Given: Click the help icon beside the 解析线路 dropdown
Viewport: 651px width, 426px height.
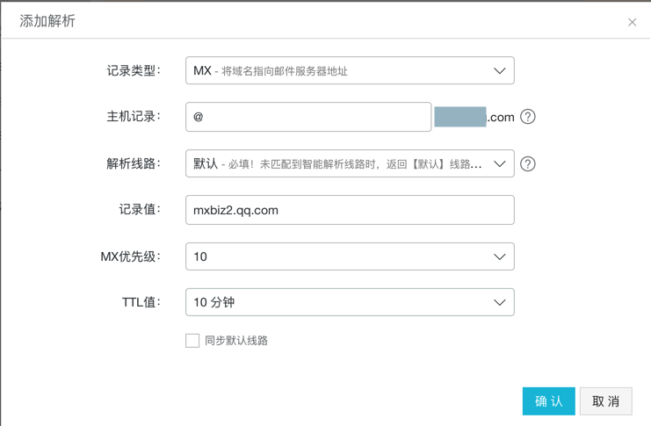Looking at the screenshot, I should pos(528,163).
